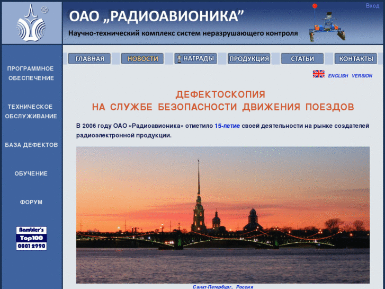Click the Saint Petersburg sunset photo
The image size is (385, 289).
223,215
